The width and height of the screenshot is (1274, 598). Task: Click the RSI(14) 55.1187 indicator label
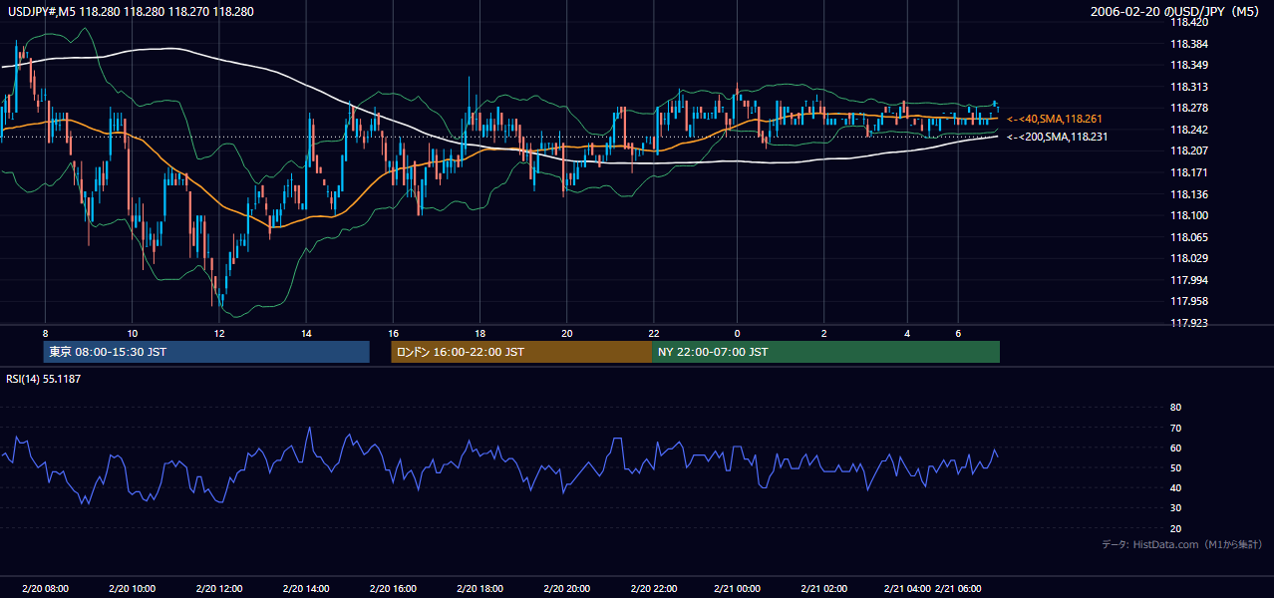(43, 379)
